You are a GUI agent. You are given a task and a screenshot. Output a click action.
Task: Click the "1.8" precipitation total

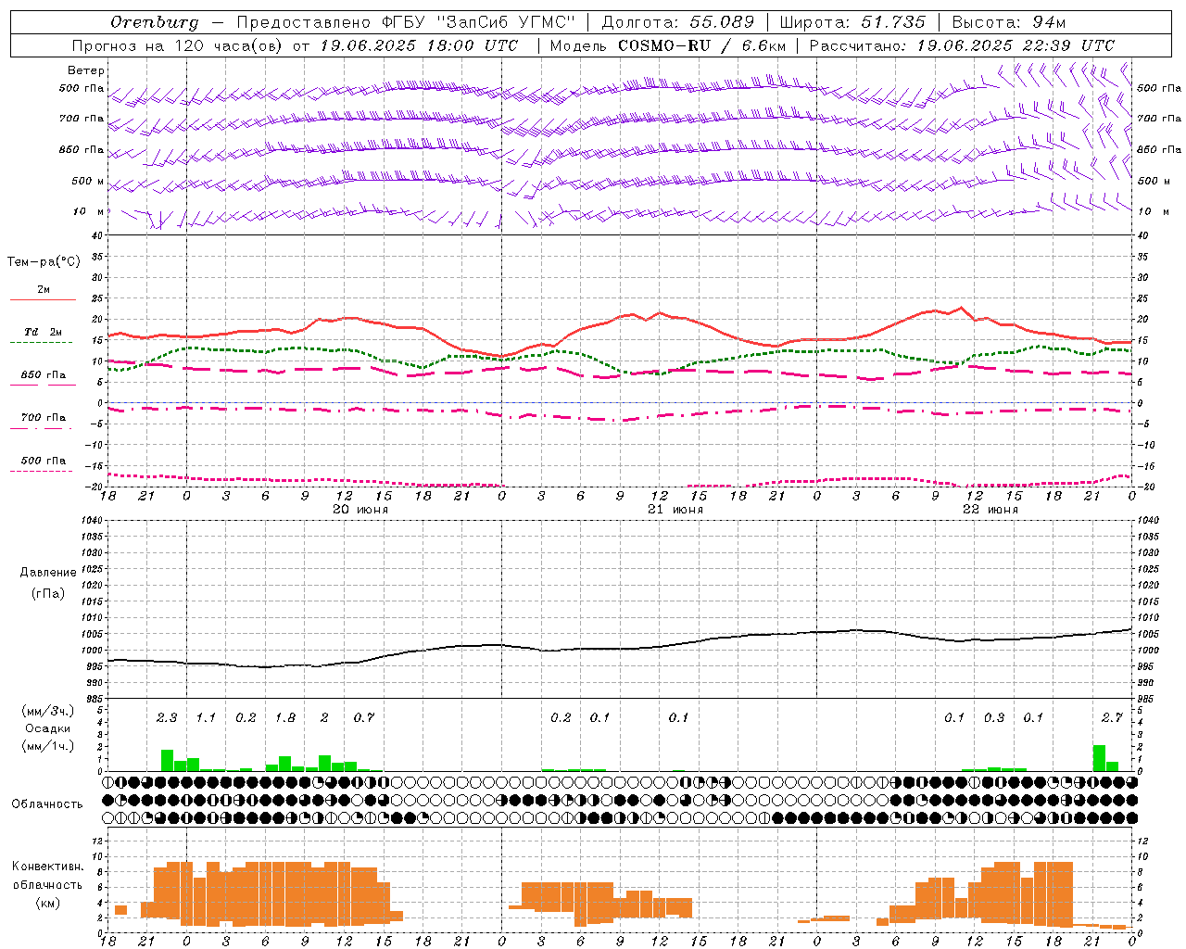click(x=285, y=717)
